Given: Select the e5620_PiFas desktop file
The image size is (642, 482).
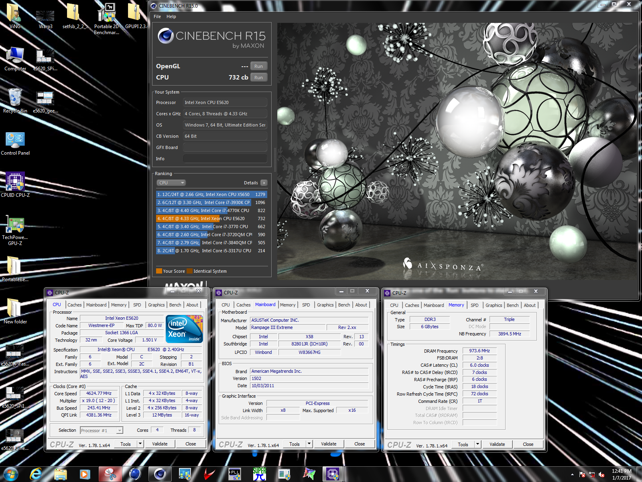Looking at the screenshot, I should pyautogui.click(x=15, y=355).
